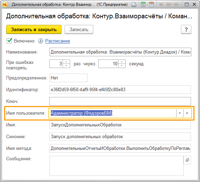Maximize the window
The width and height of the screenshot is (200, 182).
(187, 4)
